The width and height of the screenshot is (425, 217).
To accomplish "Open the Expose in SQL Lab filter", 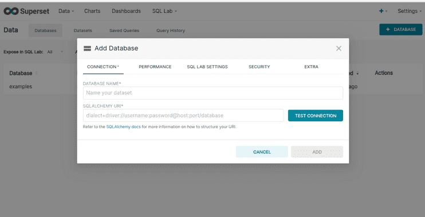I will 55,52.
